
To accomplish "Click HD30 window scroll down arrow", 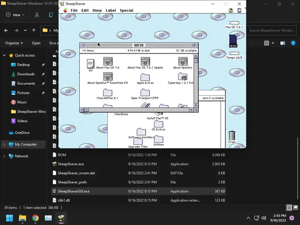I will pyautogui.click(x=196, y=105).
